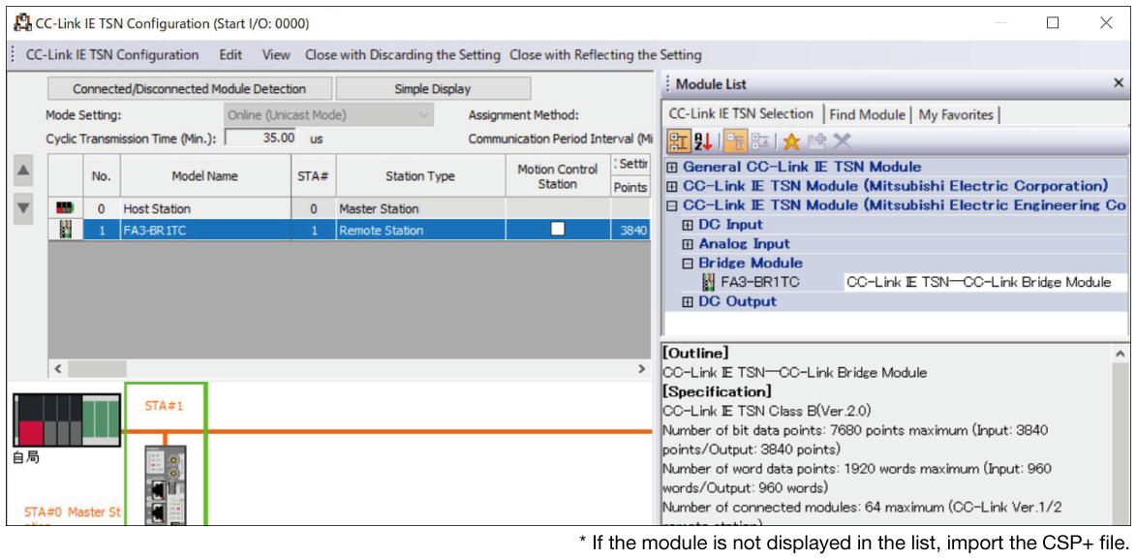
Task: Open the Mode Setting dropdown
Action: 328,114
